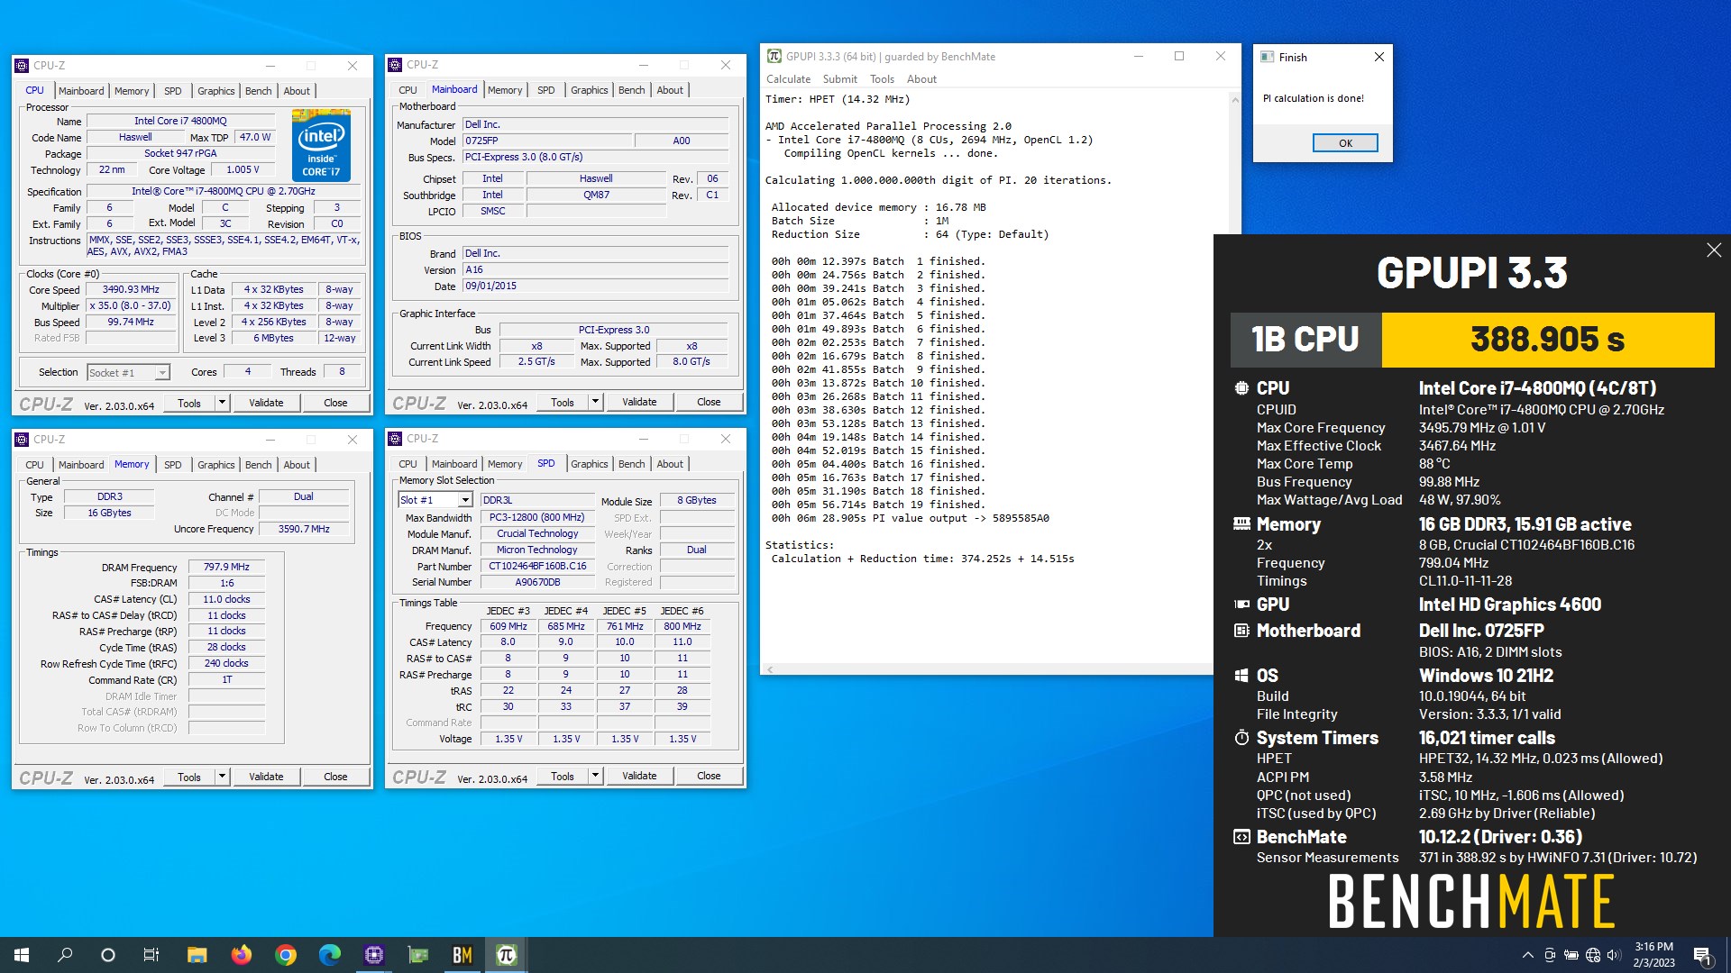Viewport: 1731px width, 973px height.
Task: Switch to Graphics tab in CPU-Z Mainboard window
Action: click(x=589, y=90)
